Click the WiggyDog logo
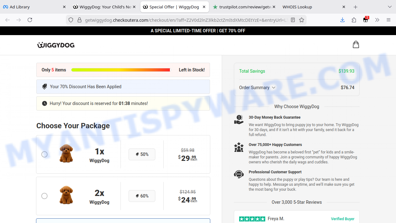This screenshot has height=223, width=396. tap(56, 45)
